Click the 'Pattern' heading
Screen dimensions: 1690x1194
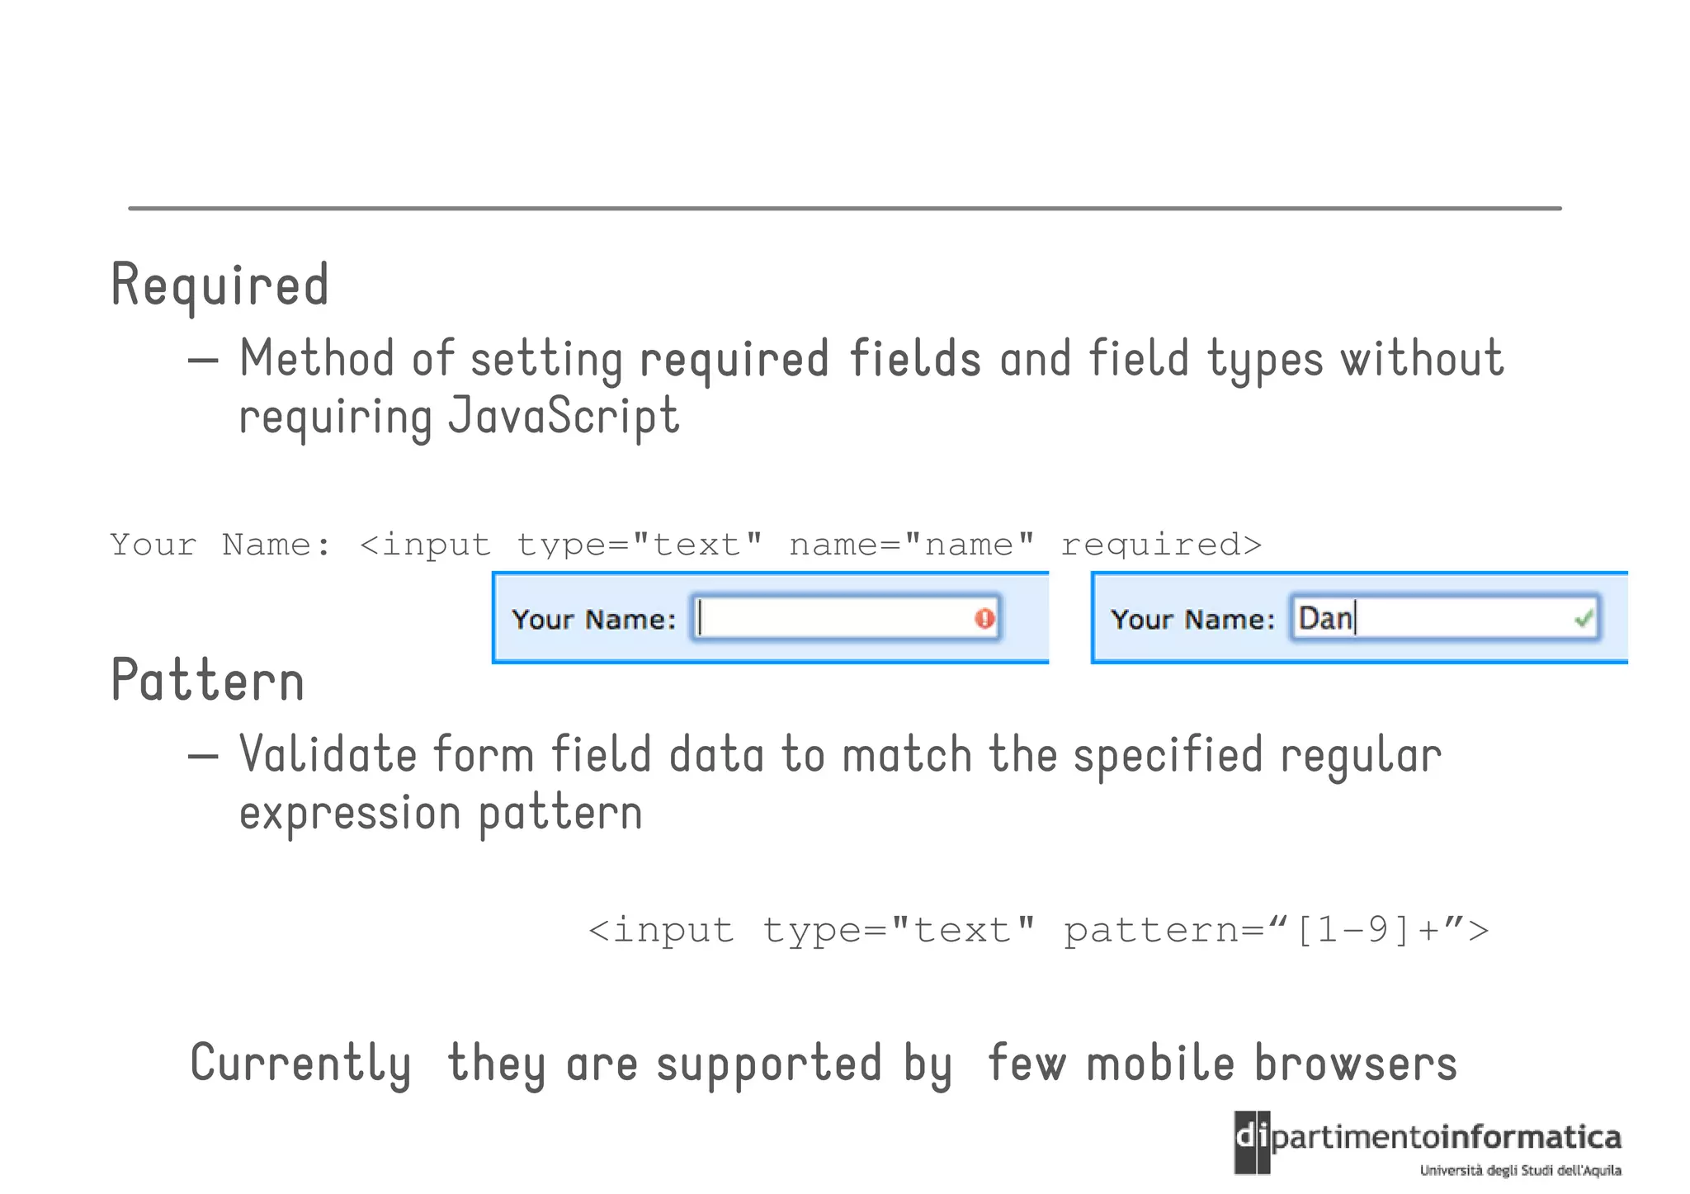coord(208,681)
